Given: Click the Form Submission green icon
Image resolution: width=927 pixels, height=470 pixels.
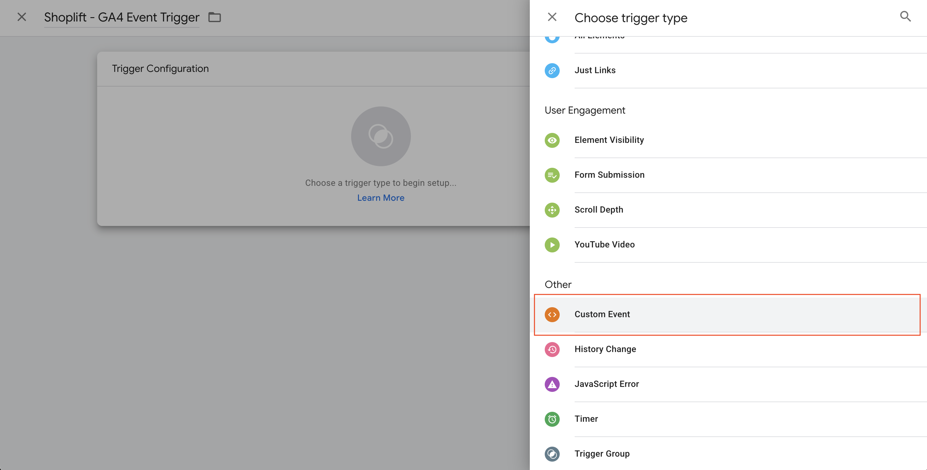Looking at the screenshot, I should pos(552,175).
